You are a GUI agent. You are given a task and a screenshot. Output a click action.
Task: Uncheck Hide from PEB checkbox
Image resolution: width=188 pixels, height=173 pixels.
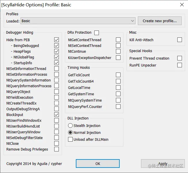[57, 40]
